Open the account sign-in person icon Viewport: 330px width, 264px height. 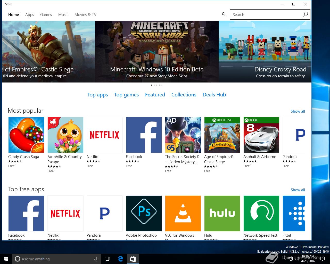[x=224, y=14]
